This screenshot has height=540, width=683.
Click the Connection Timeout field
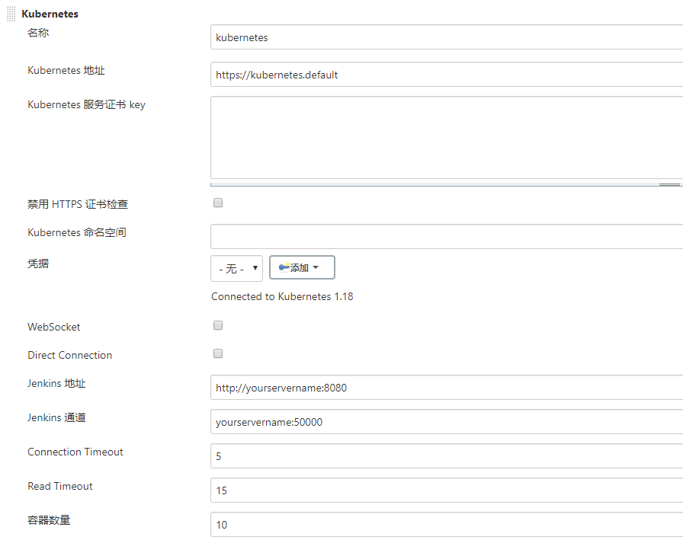pos(447,456)
